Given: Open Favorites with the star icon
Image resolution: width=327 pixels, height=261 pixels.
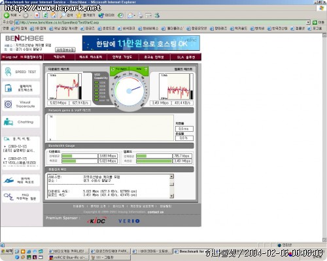Looking at the screenshot, I should coord(85,15).
